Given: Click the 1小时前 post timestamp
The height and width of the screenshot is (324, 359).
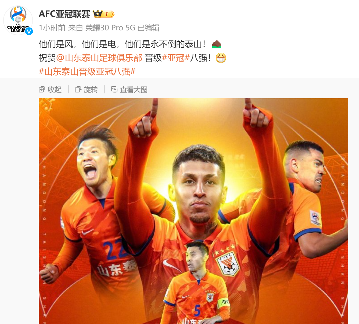Looking at the screenshot, I should coord(52,28).
